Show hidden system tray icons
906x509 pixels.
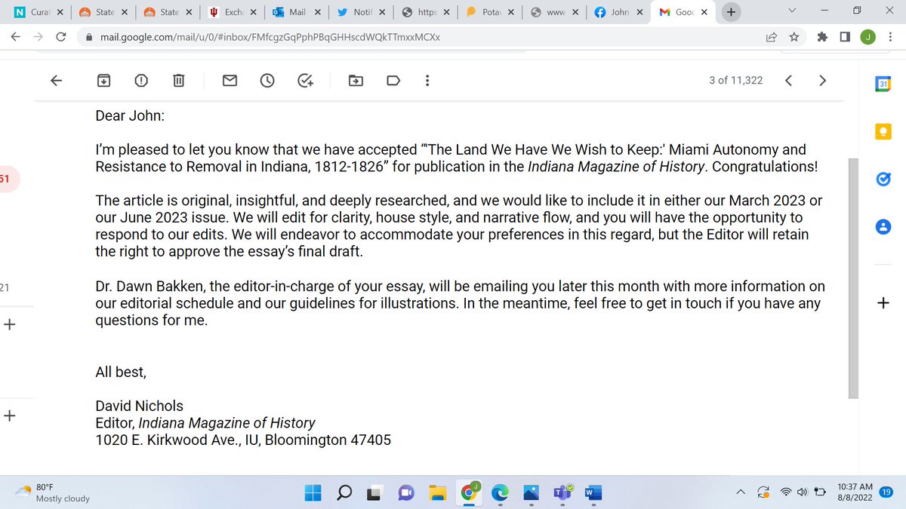pos(742,492)
